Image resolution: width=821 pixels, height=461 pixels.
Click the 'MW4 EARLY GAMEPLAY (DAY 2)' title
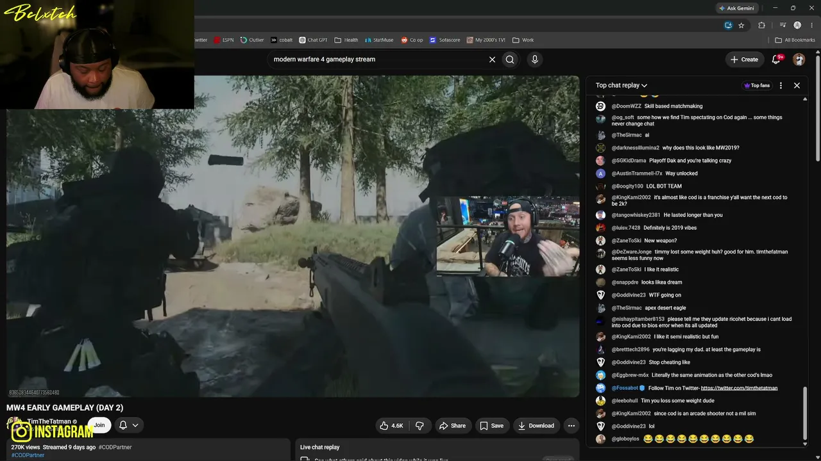point(65,408)
